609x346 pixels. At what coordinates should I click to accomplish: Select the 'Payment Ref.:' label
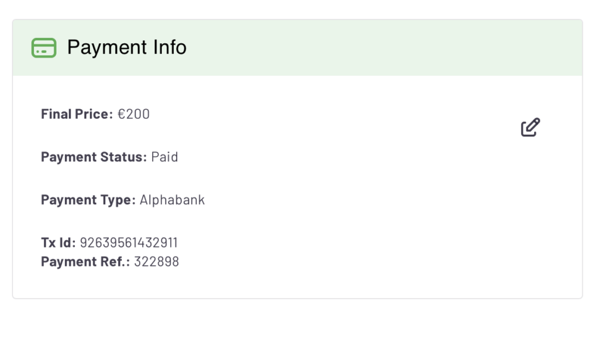pos(85,262)
